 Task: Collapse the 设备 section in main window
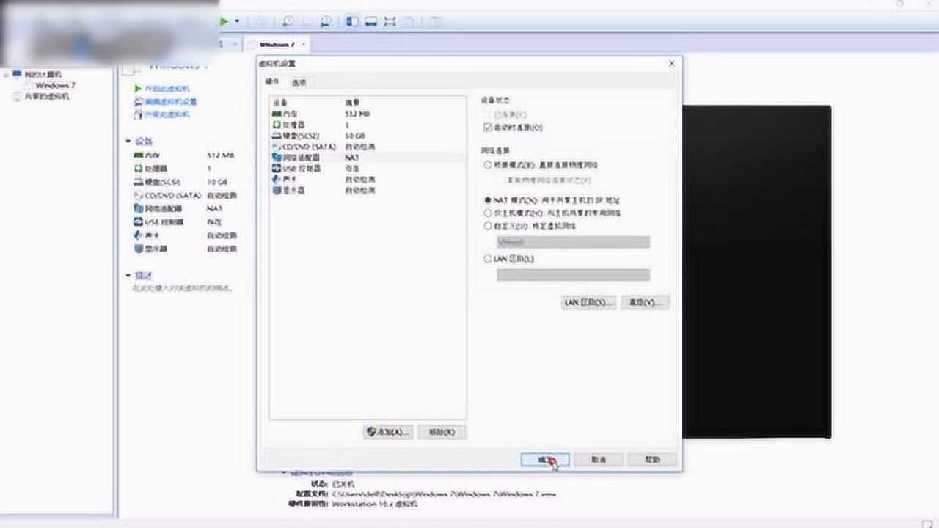click(x=128, y=141)
